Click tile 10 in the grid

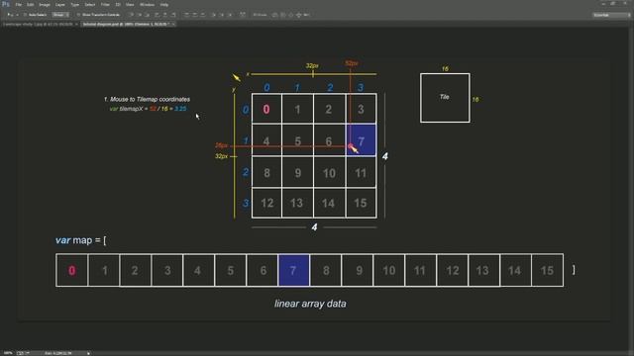pyautogui.click(x=329, y=172)
